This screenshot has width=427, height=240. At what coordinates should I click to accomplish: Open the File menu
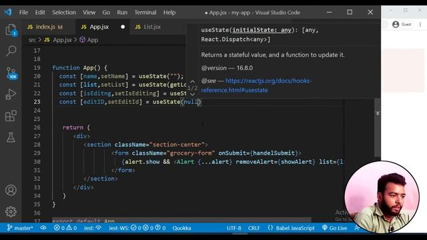(x=24, y=13)
